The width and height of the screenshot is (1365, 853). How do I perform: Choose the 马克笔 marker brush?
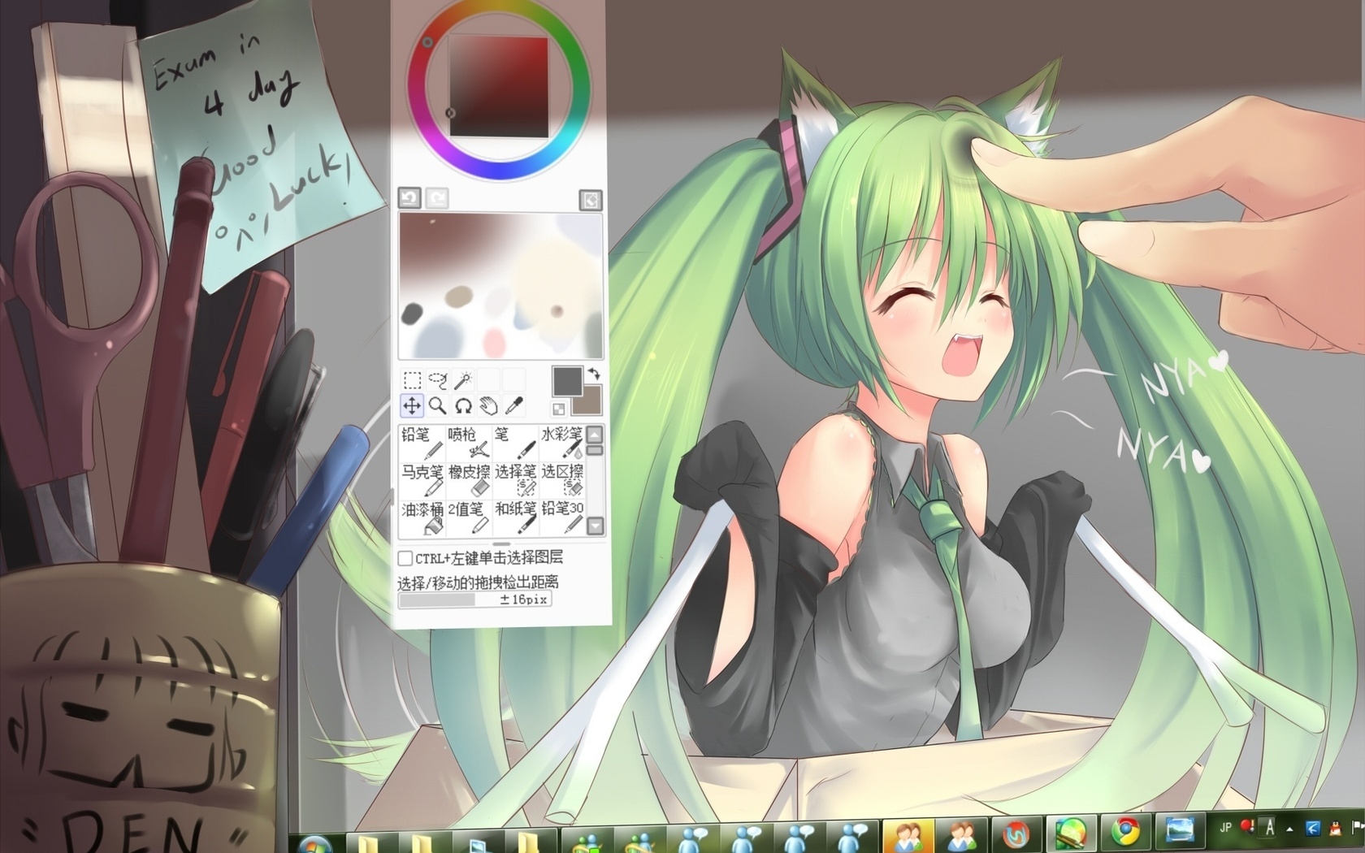coord(422,480)
